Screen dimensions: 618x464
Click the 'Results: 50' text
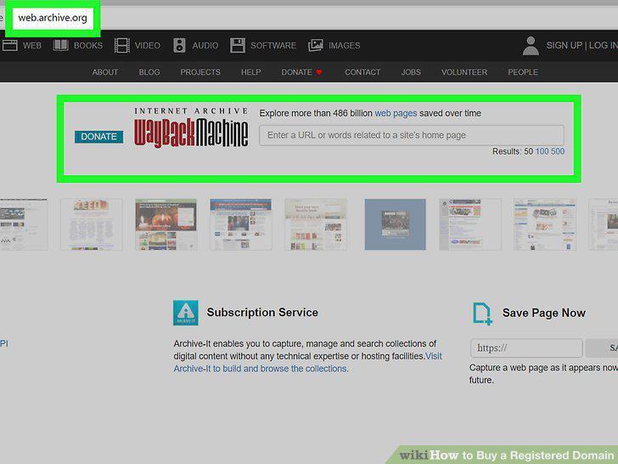click(x=513, y=151)
